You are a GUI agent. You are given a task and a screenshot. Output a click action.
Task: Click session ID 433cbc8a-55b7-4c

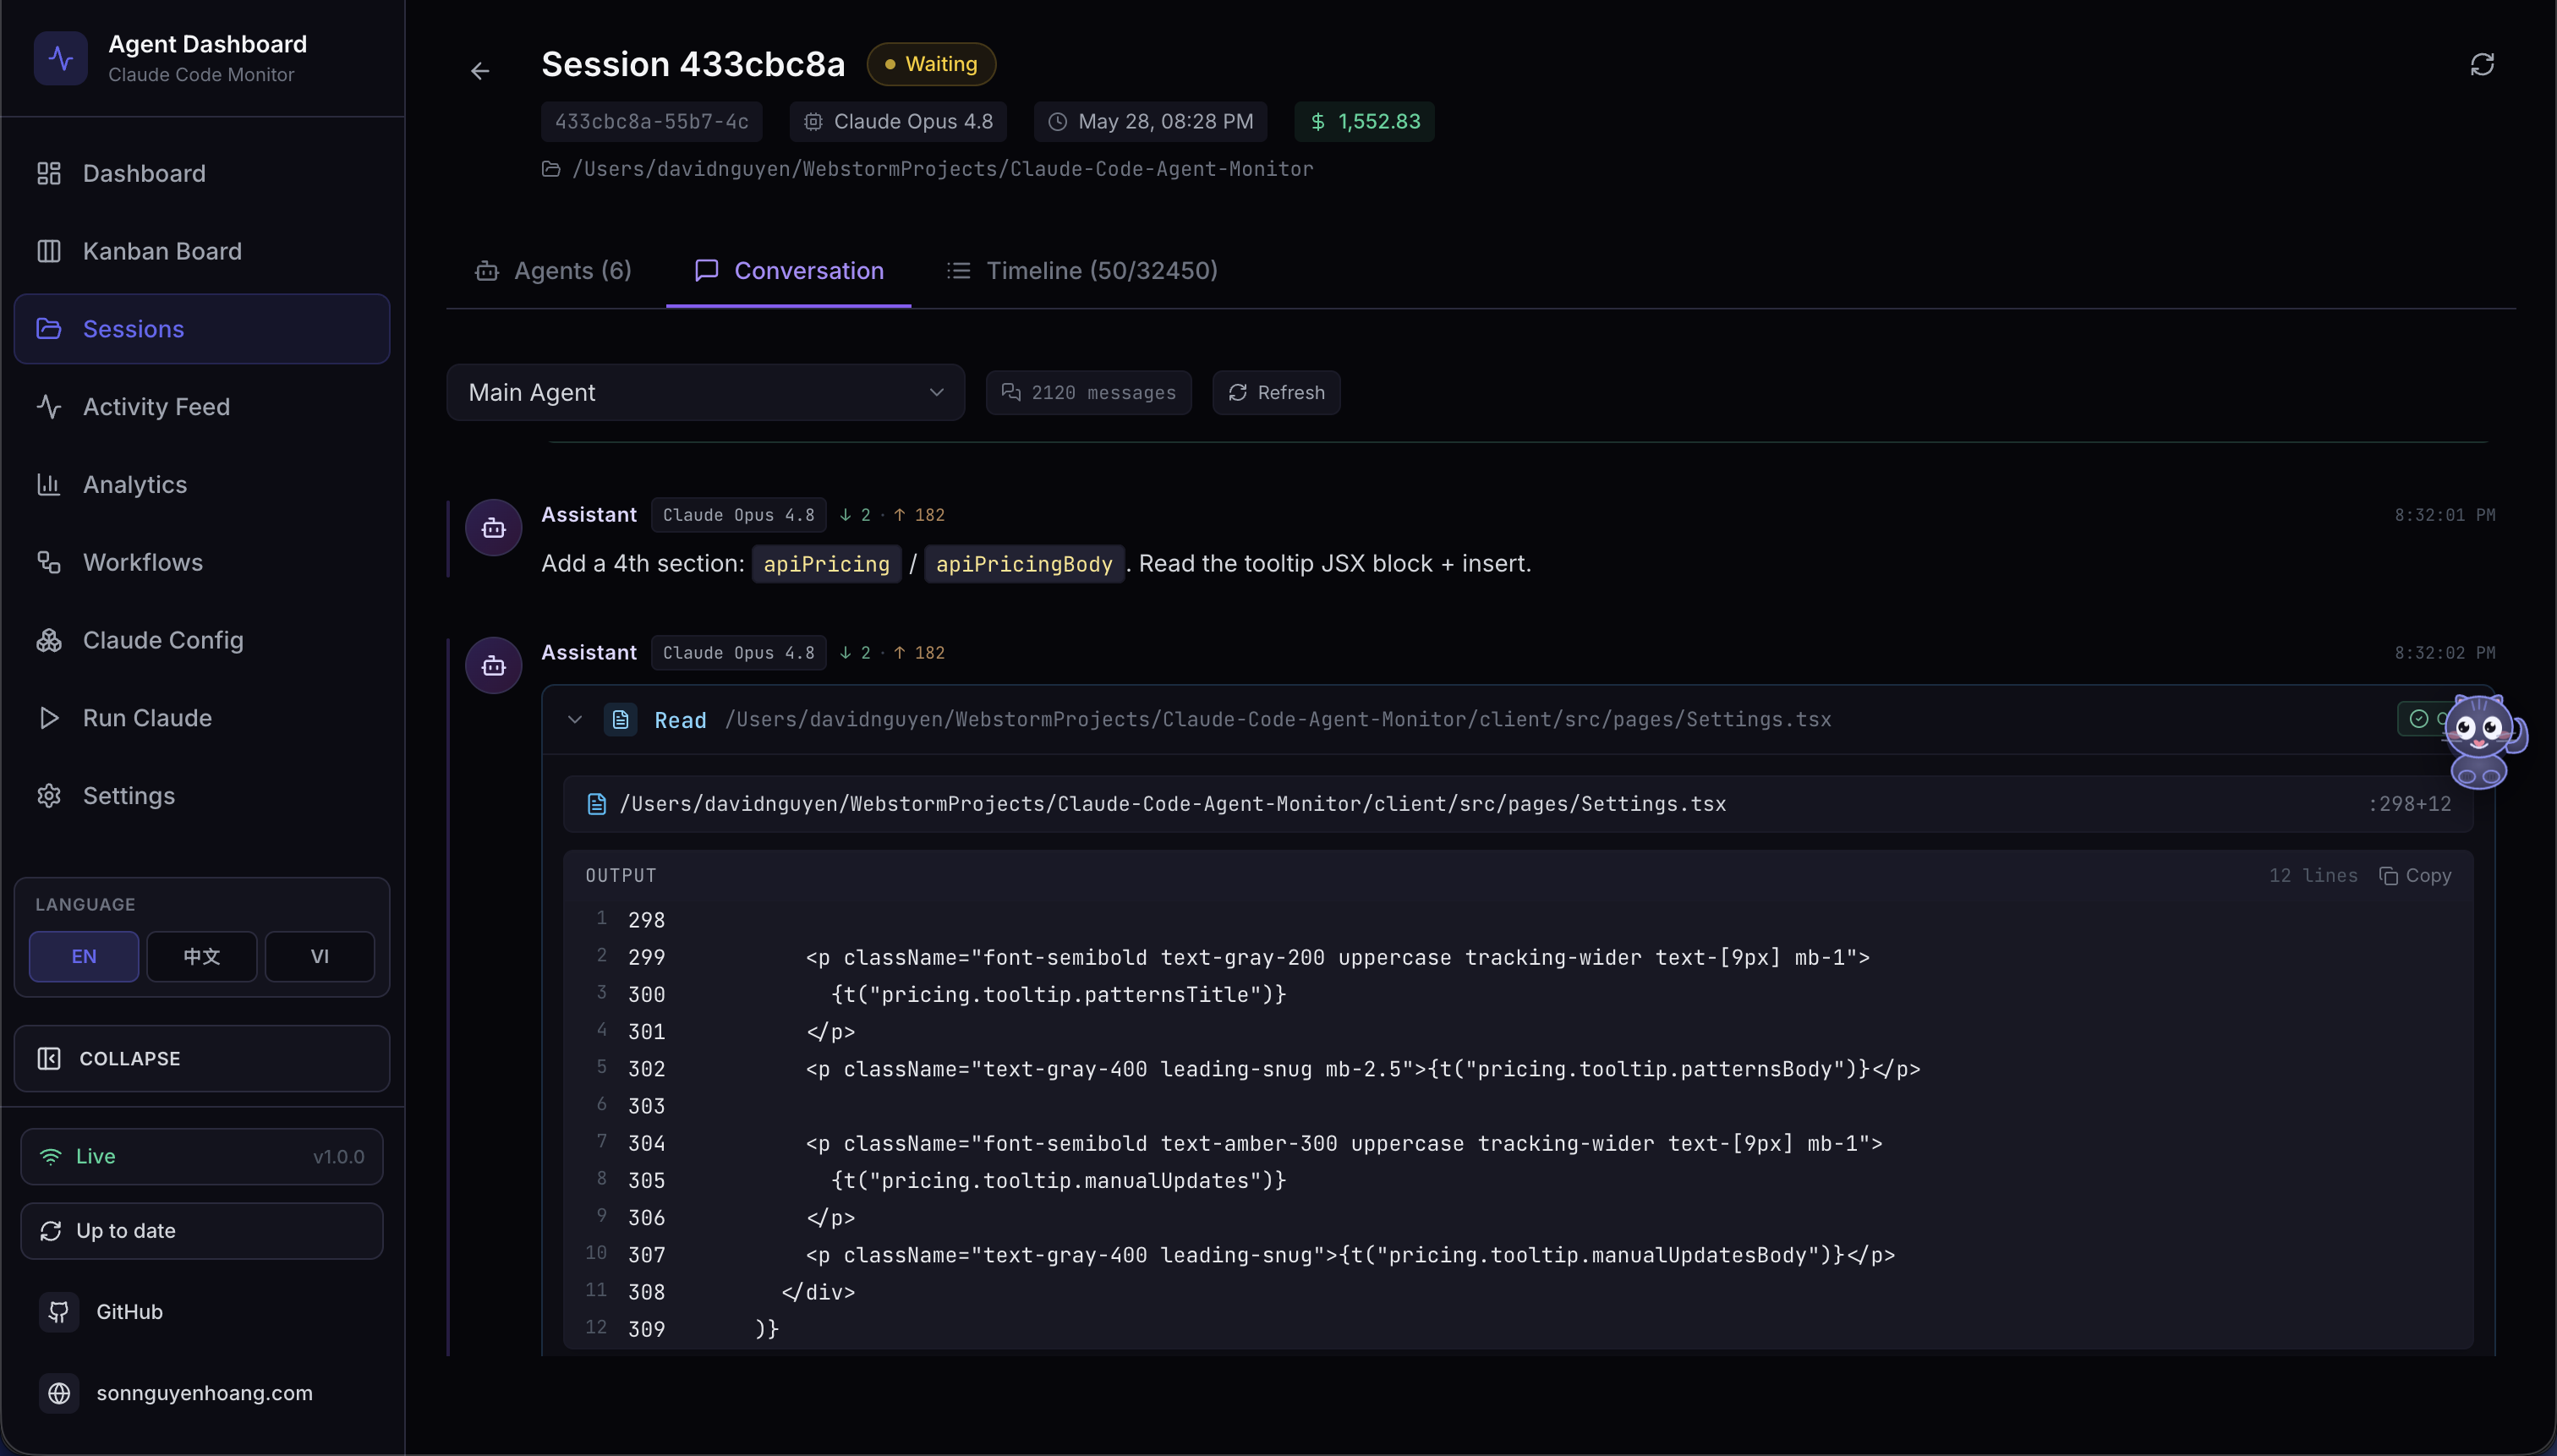[652, 121]
